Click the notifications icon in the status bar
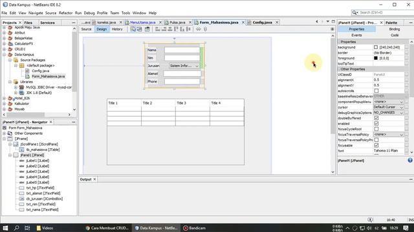Image resolution: width=414 pixels, height=232 pixels. (370, 220)
